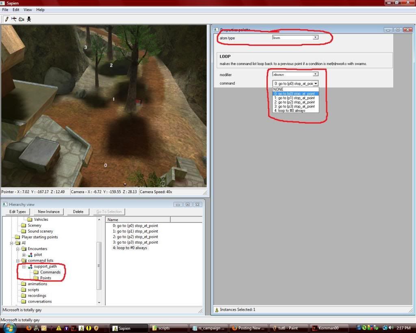This screenshot has width=416, height=333.
Task: Collapse the command lists node
Action: point(18,261)
